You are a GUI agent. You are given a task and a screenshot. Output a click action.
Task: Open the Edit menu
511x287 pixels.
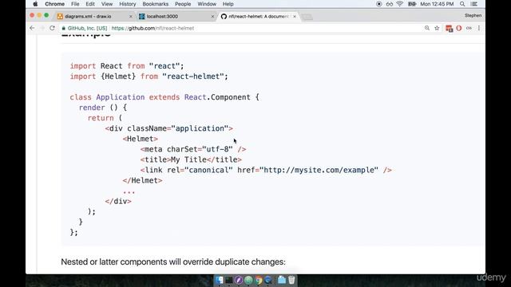pos(90,4)
